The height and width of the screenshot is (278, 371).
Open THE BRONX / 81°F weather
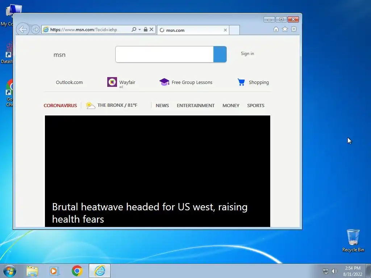pyautogui.click(x=117, y=105)
